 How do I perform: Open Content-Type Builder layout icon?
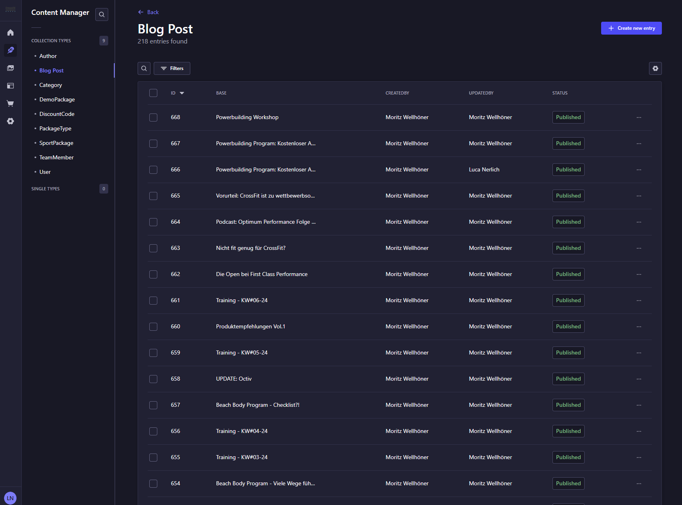[x=10, y=86]
